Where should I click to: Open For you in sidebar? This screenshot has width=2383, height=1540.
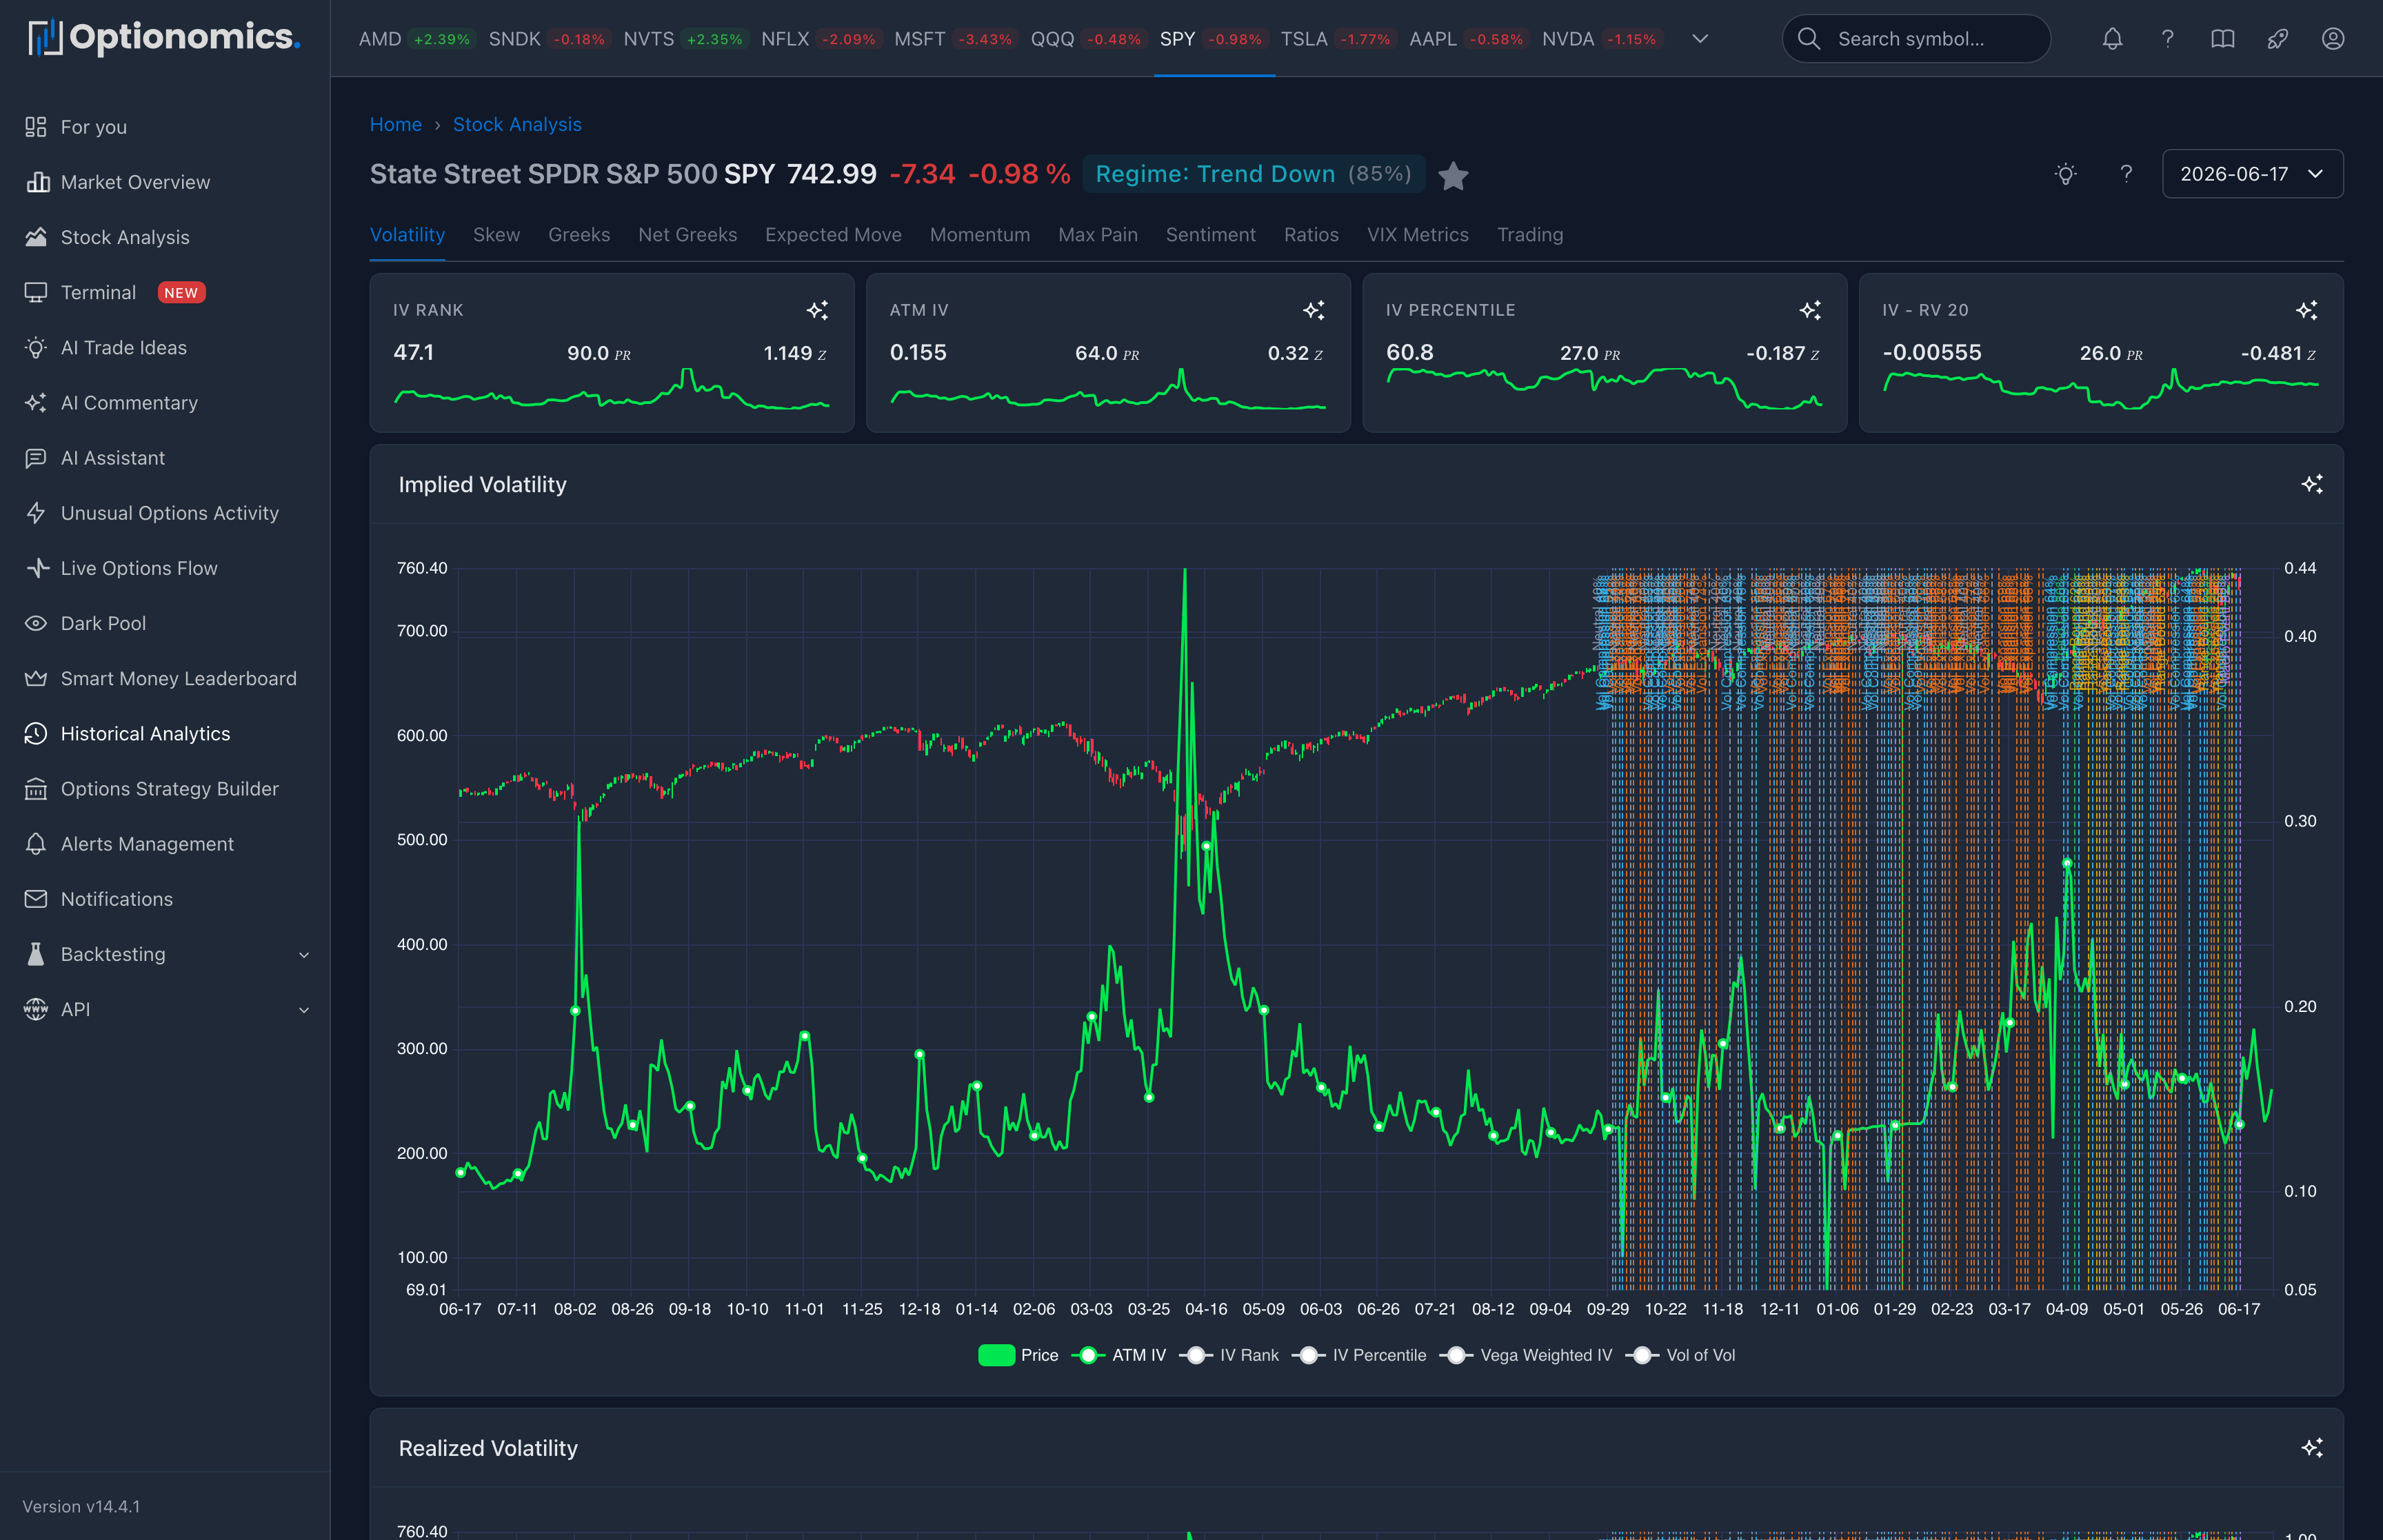pyautogui.click(x=165, y=127)
